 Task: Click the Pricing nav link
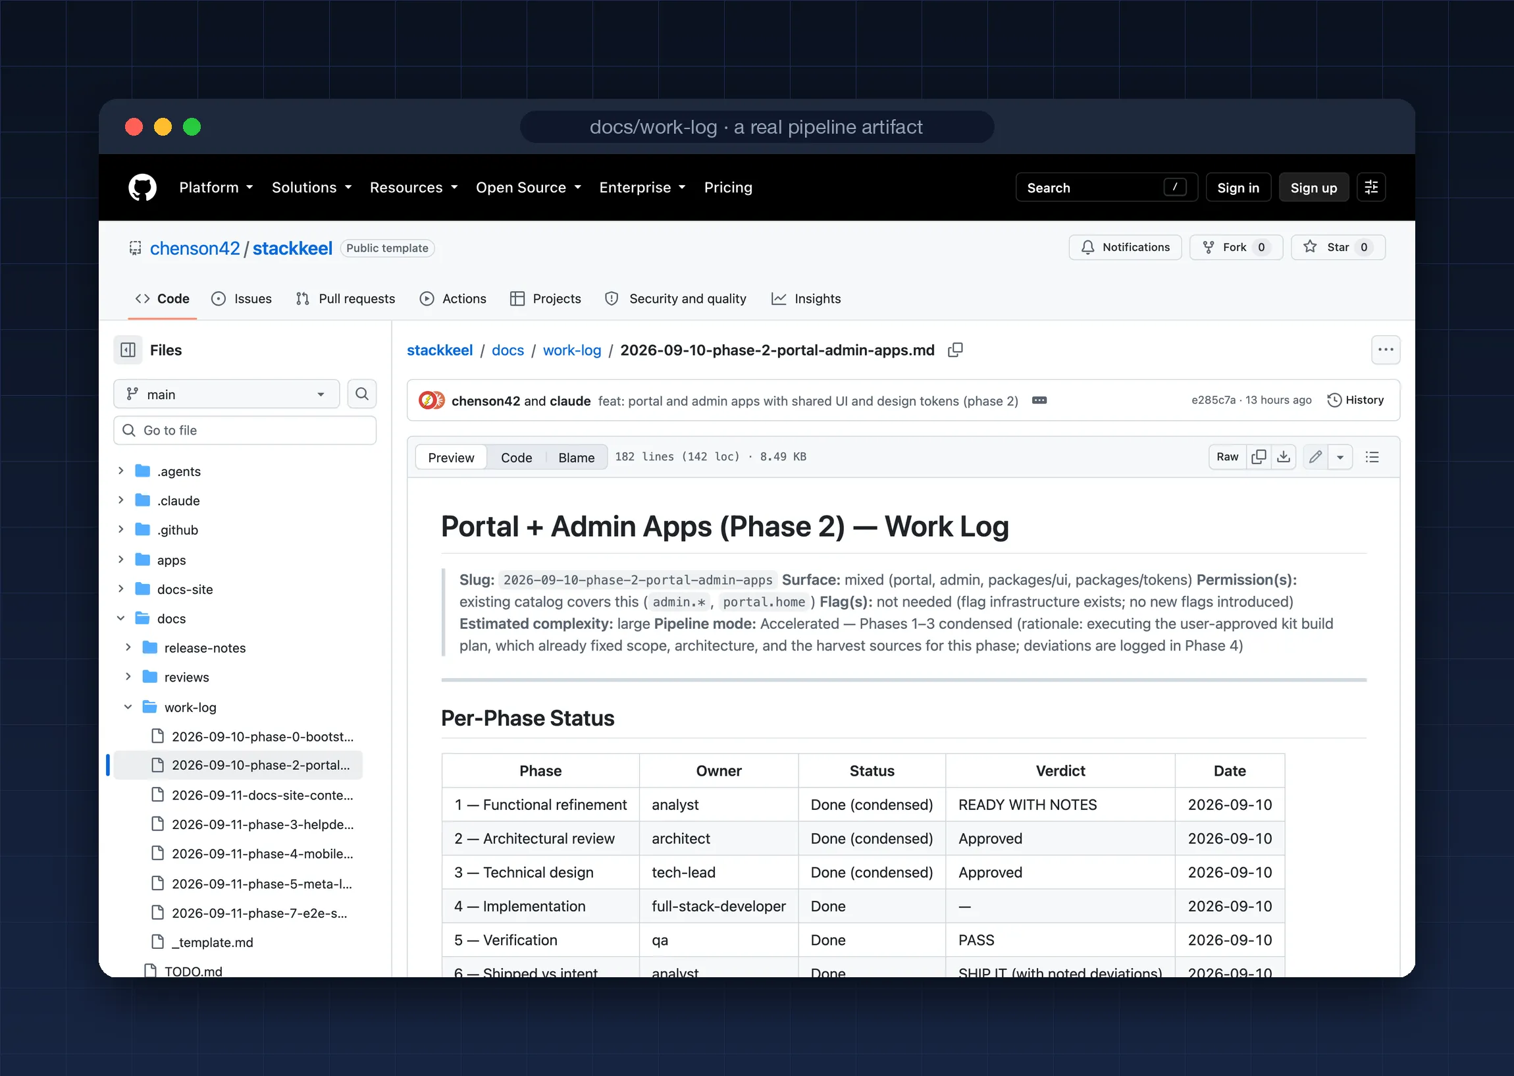tap(728, 188)
